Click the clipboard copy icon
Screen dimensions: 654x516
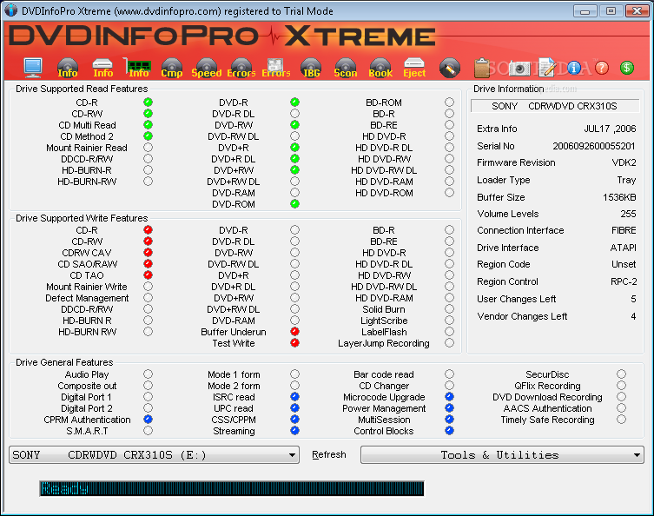482,68
